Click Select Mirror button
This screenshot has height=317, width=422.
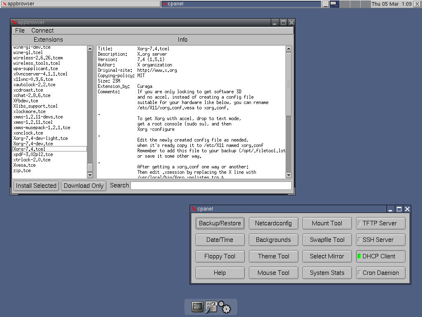327,256
